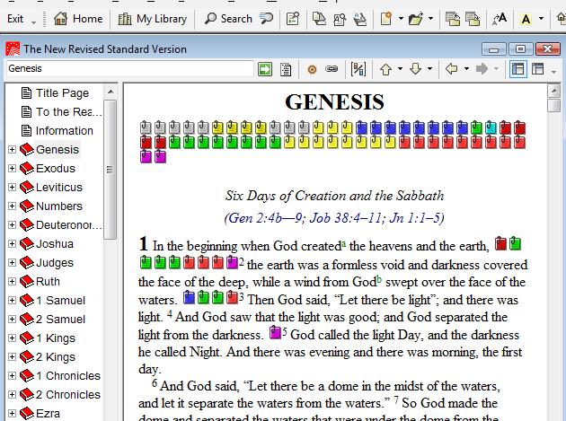Open the back history dropdown arrow

pyautogui.click(x=466, y=68)
